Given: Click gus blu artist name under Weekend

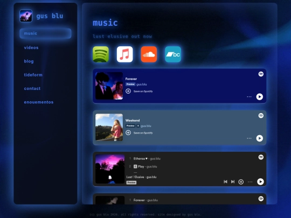Looking at the screenshot, I should [146, 126].
